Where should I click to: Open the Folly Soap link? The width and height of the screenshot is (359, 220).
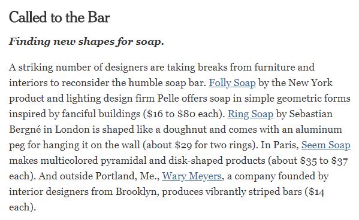(232, 83)
